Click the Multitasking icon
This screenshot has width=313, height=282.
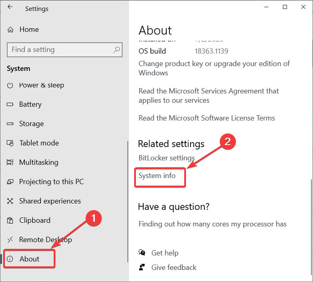[x=10, y=162]
